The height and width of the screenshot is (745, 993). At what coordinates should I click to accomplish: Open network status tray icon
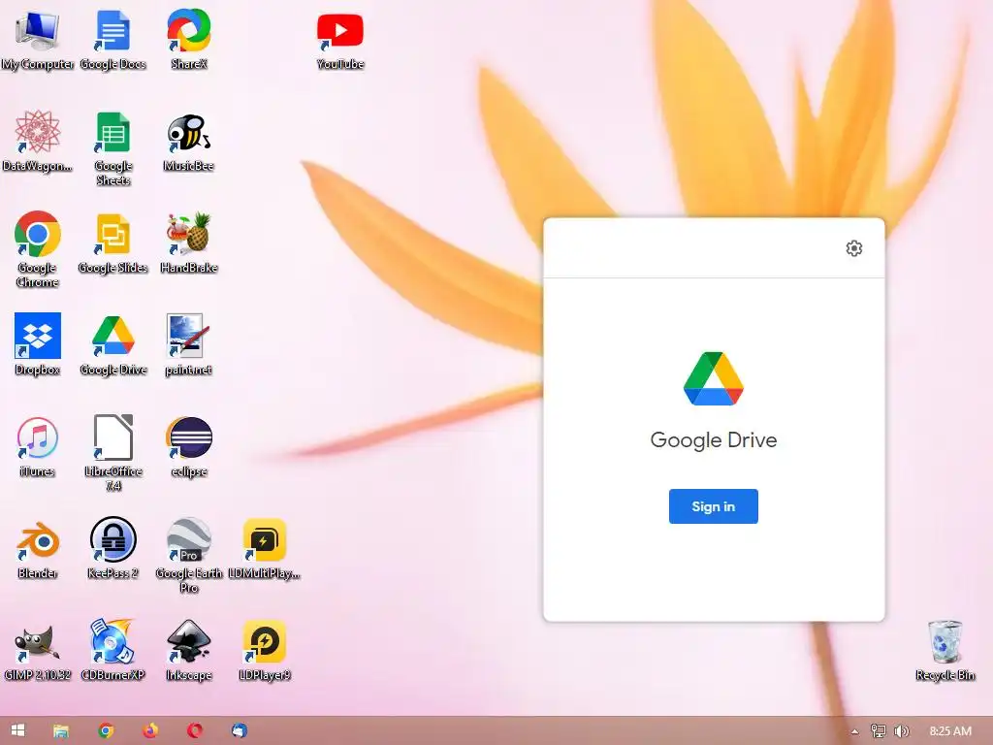coord(878,731)
